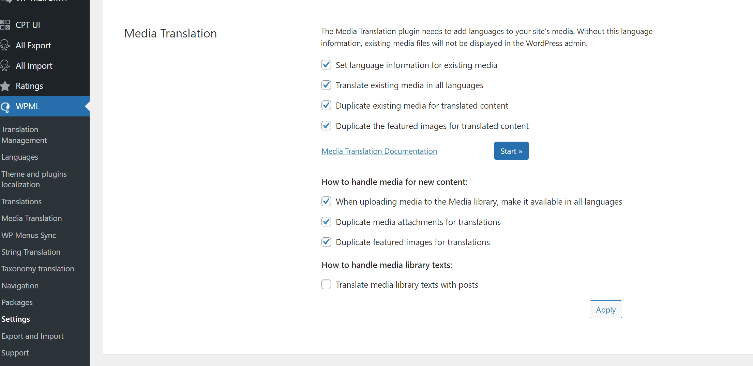Enable Translate media library texts with posts
753x366 pixels.
tap(326, 284)
